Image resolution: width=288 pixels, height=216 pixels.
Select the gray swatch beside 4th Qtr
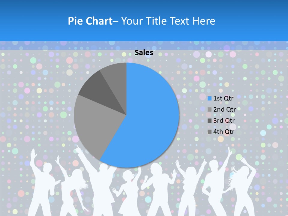pos(209,132)
